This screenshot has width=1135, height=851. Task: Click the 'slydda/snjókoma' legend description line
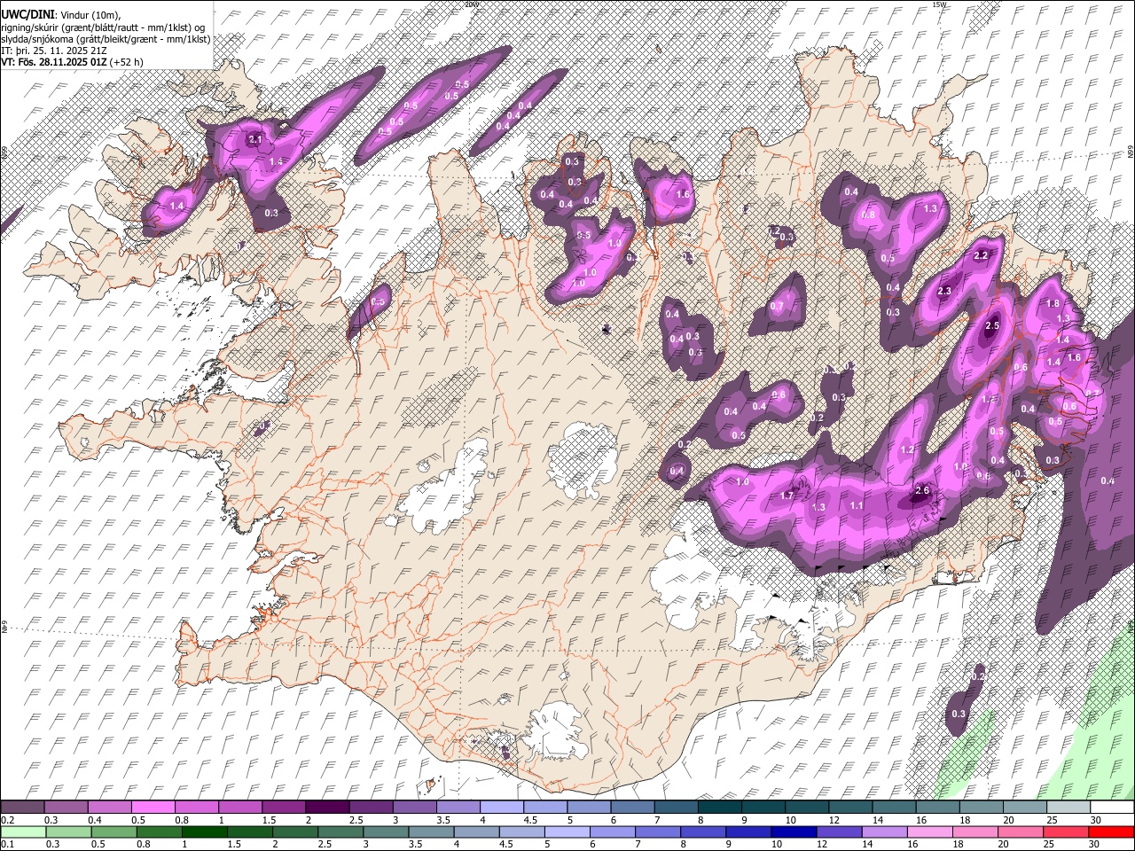[x=106, y=39]
